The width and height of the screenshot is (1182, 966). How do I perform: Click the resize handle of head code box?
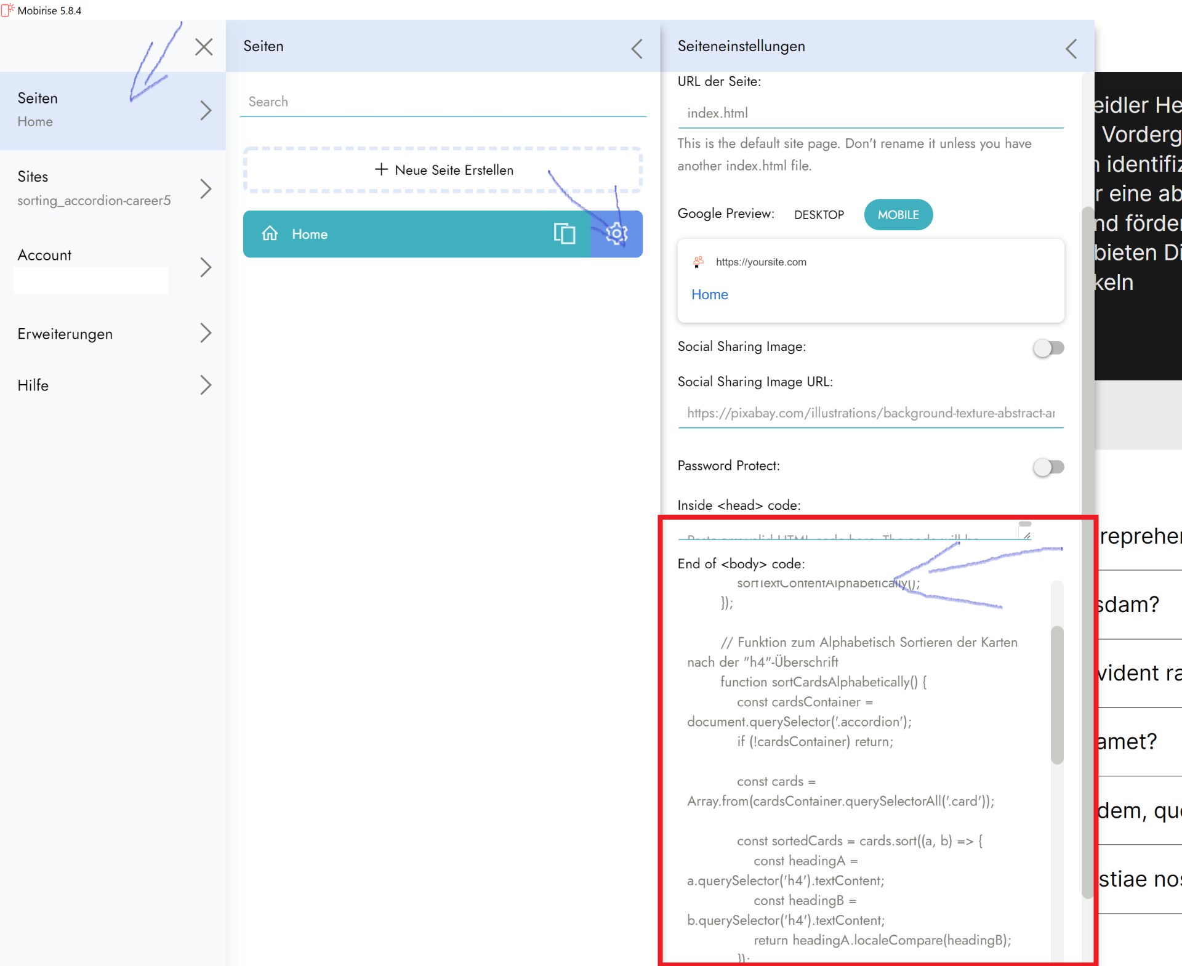1027,536
